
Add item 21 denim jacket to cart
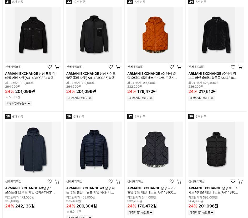(57, 67)
